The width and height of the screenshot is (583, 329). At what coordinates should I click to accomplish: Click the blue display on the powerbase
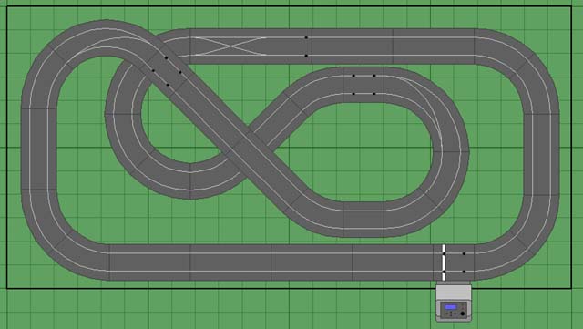click(450, 307)
